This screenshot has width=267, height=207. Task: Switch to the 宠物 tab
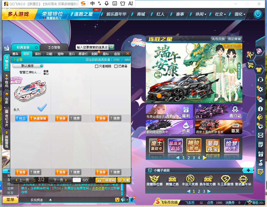[60, 54]
